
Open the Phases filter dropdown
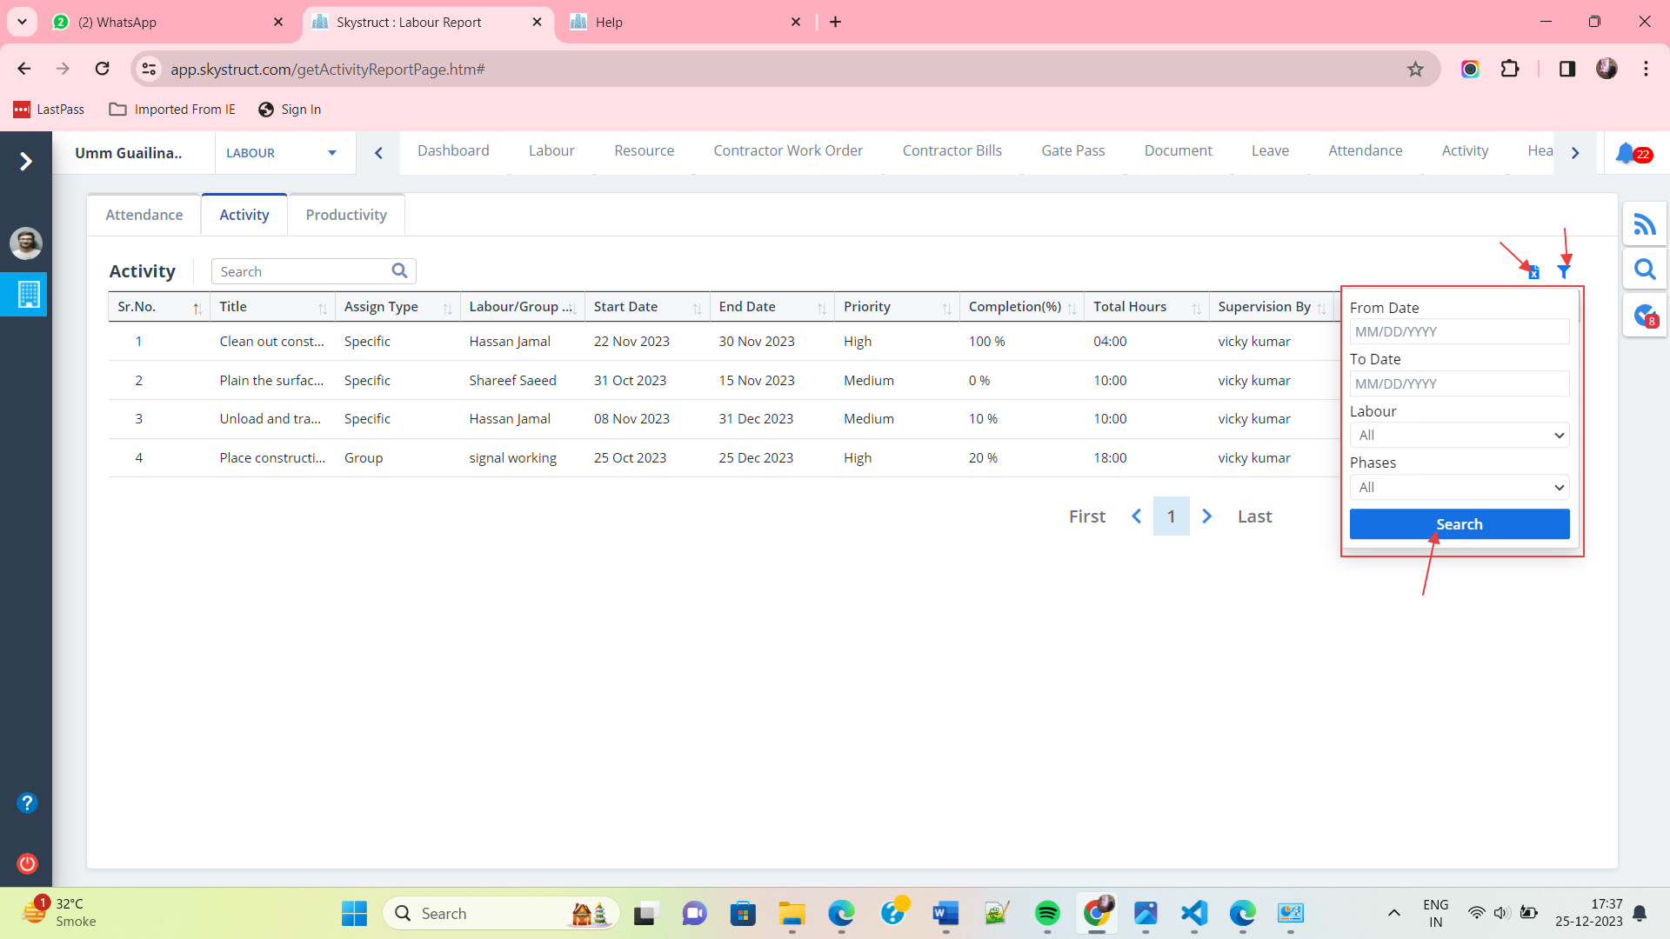click(x=1459, y=488)
